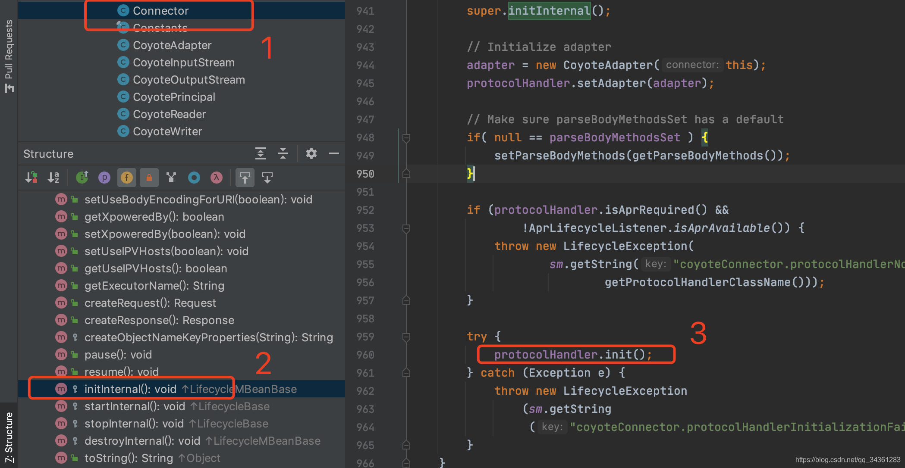The height and width of the screenshot is (468, 905).
Task: Toggle show properties filter
Action: click(104, 178)
